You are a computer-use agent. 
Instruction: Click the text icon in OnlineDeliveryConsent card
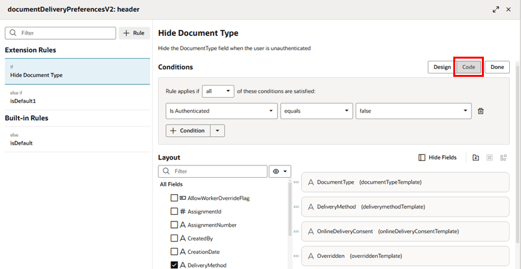click(x=311, y=231)
